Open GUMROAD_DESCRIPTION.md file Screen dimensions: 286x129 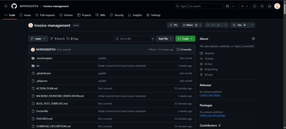(54, 126)
